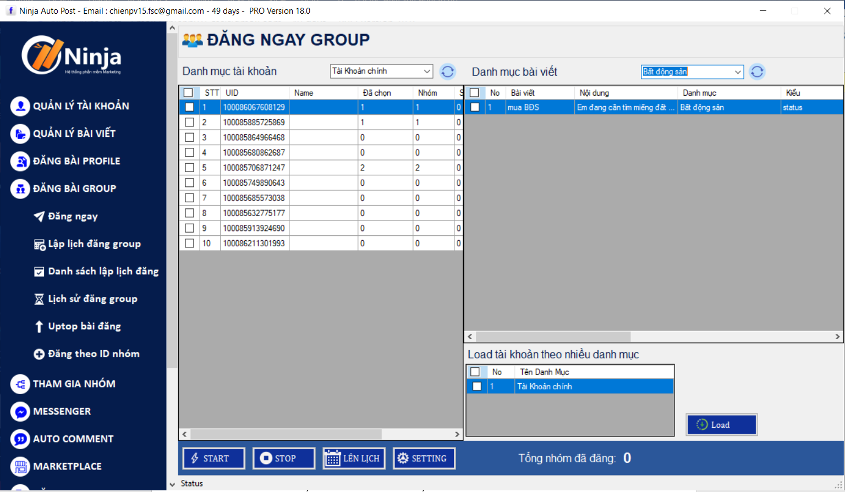
Task: Click the account table horizontal scrollbar
Action: 286,434
